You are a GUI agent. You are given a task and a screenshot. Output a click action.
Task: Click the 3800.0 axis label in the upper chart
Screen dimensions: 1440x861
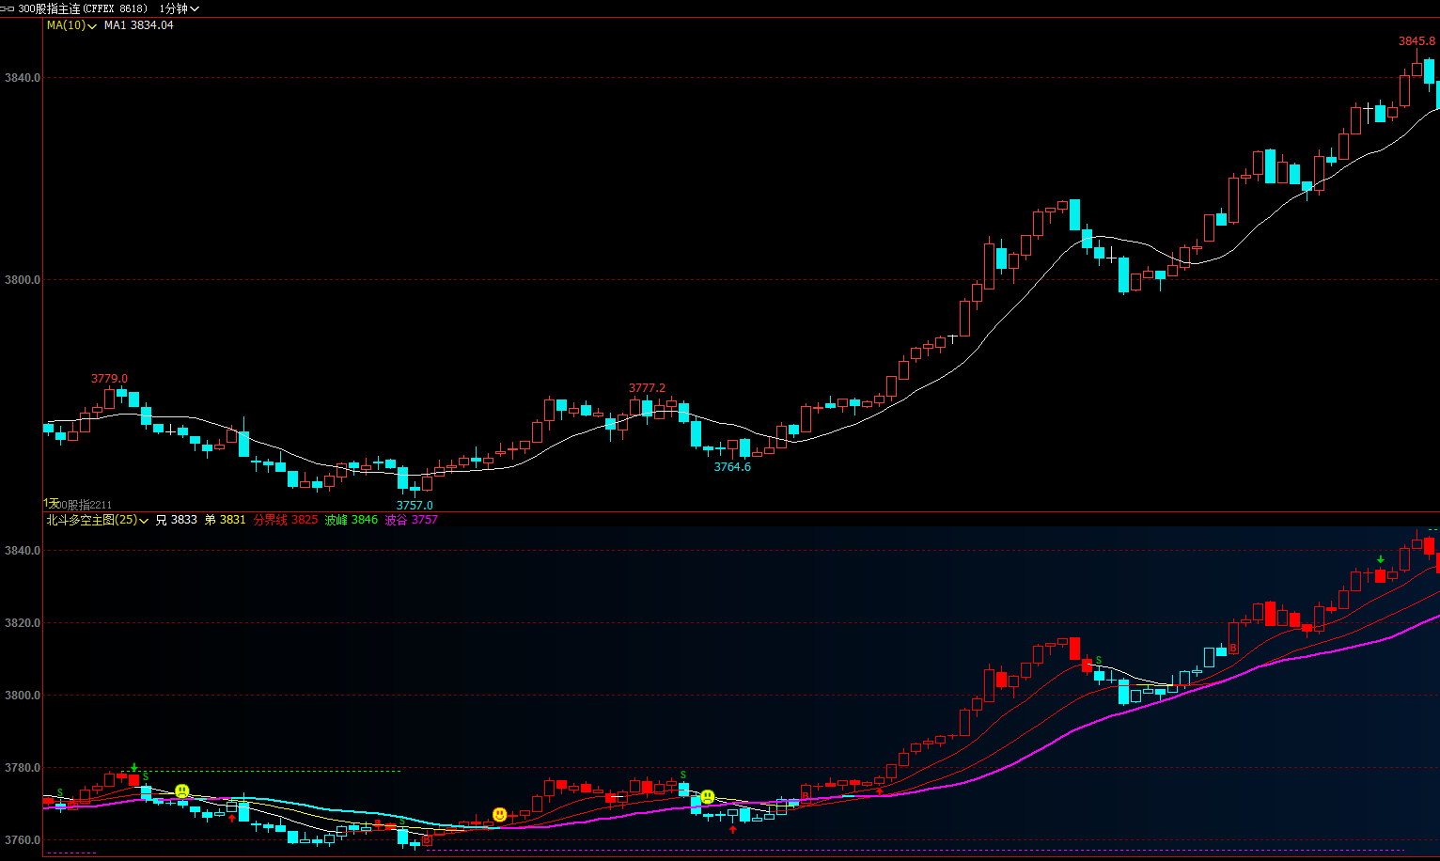tap(23, 280)
